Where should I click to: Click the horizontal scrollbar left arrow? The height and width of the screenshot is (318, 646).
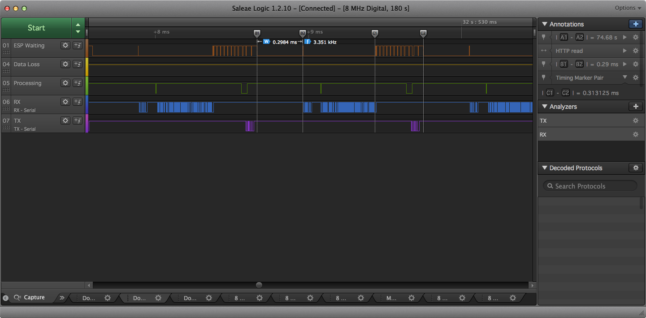(x=89, y=285)
